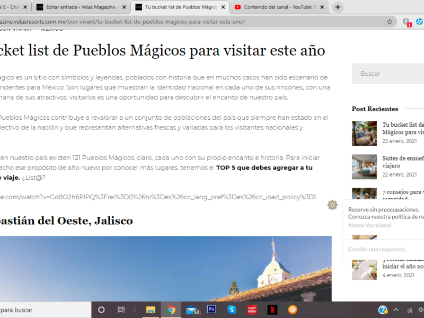Screen dimensions: 424x318
Task: Show hidden system tray icons
Action: [395, 310]
